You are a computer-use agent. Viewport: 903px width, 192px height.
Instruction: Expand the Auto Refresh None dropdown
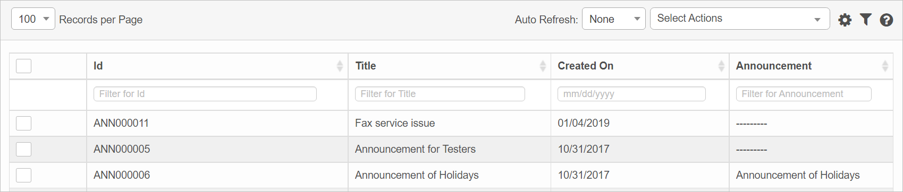coord(614,19)
